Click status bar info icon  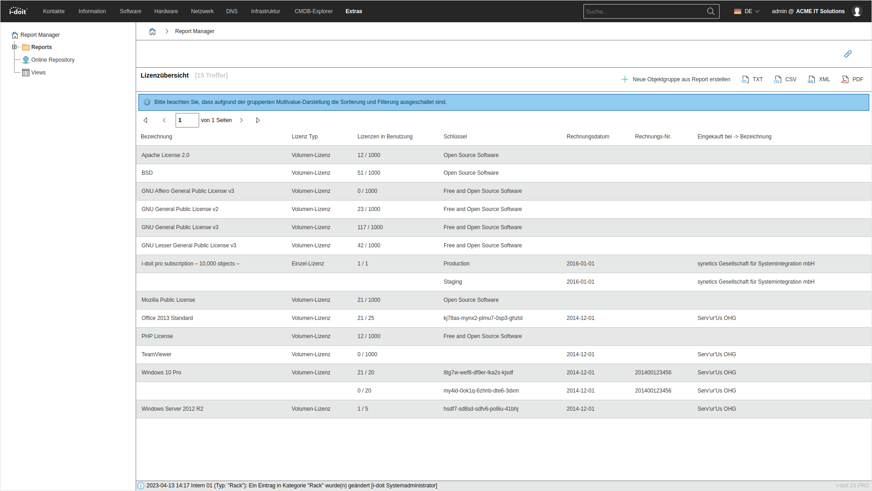click(x=141, y=486)
